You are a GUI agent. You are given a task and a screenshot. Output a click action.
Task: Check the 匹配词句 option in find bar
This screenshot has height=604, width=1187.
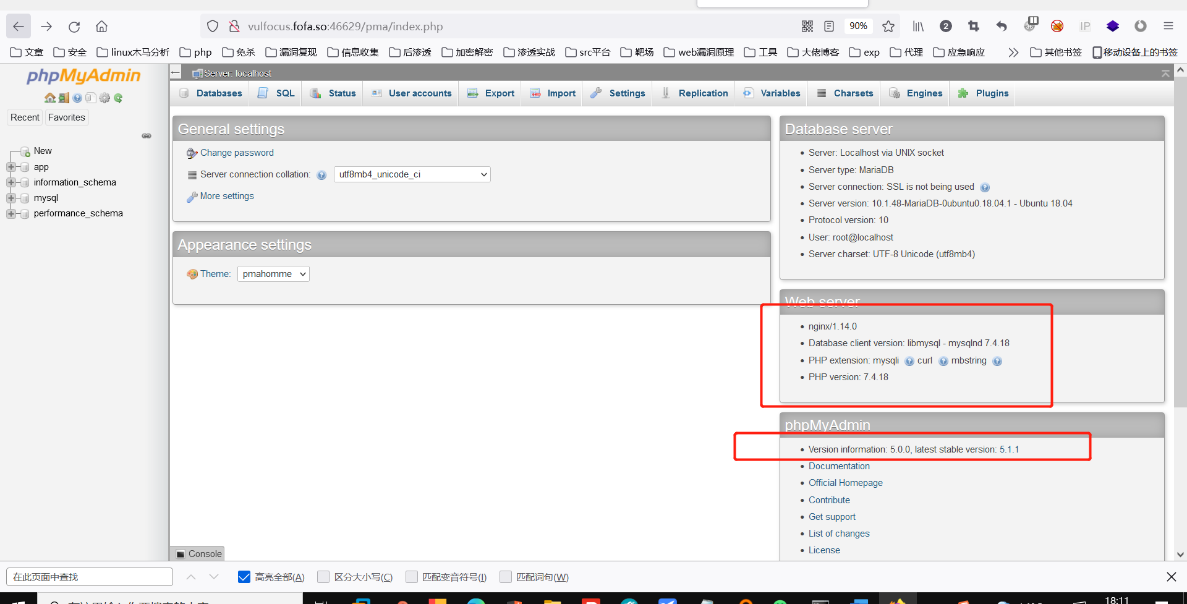pos(506,577)
